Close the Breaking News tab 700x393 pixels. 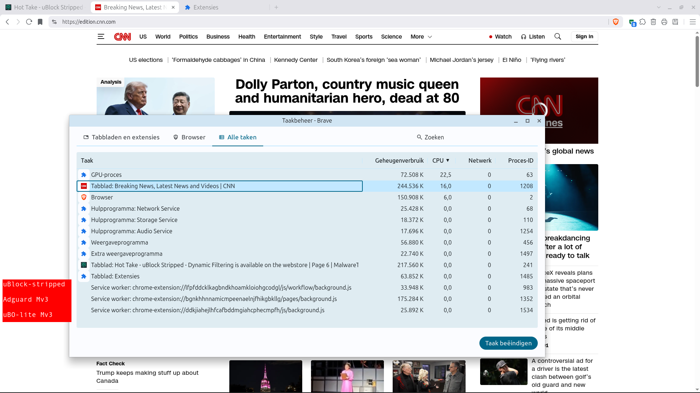[173, 7]
